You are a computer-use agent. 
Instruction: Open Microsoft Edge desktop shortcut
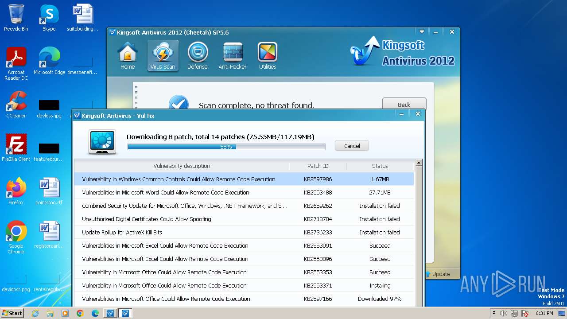[49, 61]
